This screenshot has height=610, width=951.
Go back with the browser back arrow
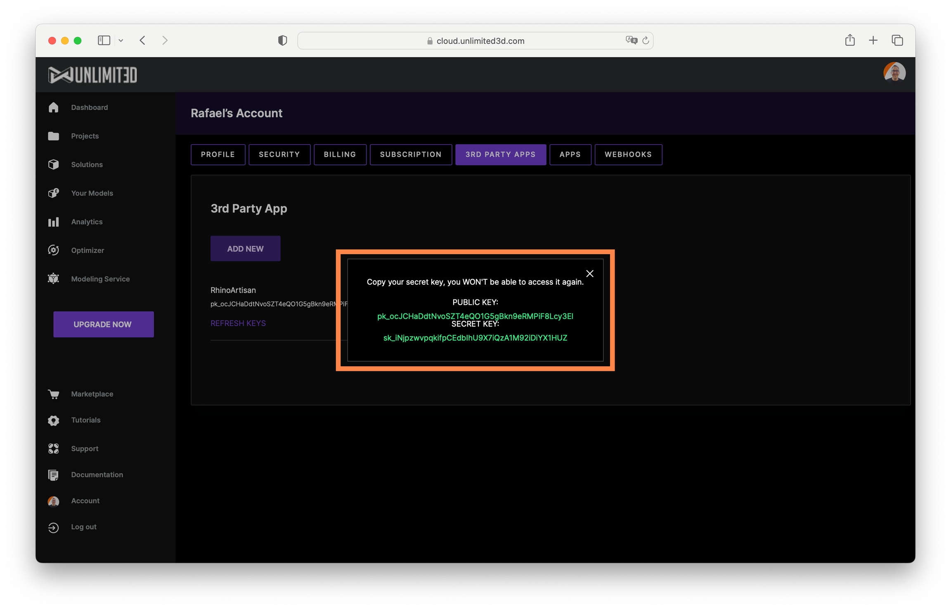142,40
